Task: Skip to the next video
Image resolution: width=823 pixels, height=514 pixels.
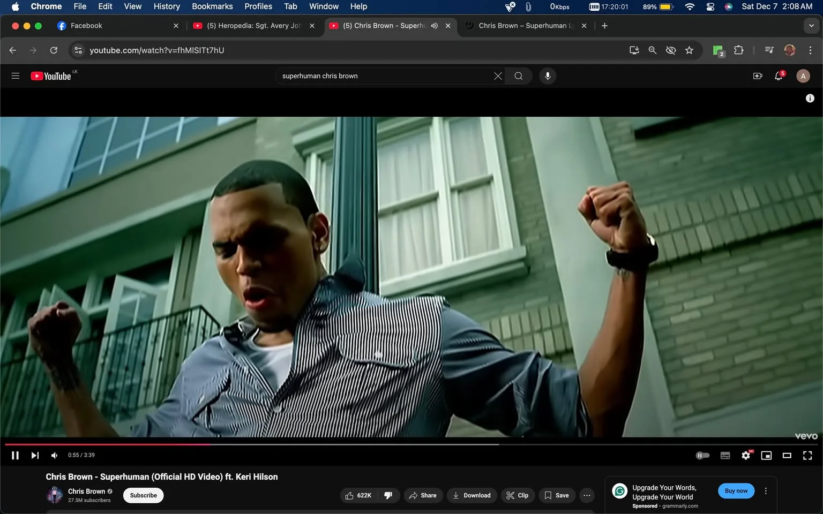Action: coord(35,455)
